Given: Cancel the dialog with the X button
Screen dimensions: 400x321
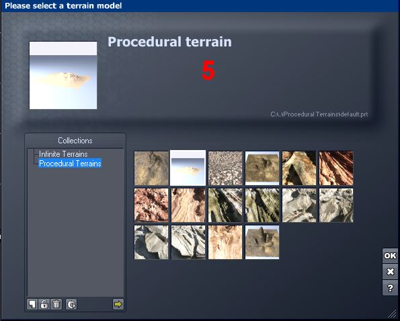Looking at the screenshot, I should click(390, 271).
